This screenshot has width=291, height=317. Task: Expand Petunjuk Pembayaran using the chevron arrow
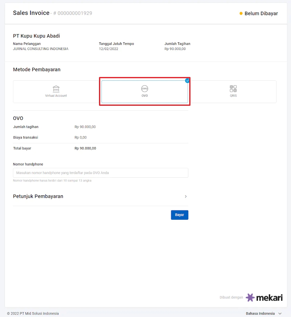point(186,196)
